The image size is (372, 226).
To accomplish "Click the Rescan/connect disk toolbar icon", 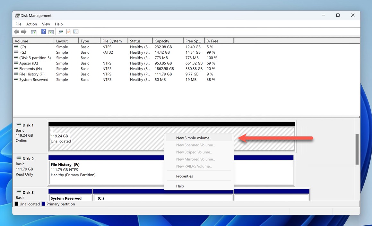I will [61, 32].
